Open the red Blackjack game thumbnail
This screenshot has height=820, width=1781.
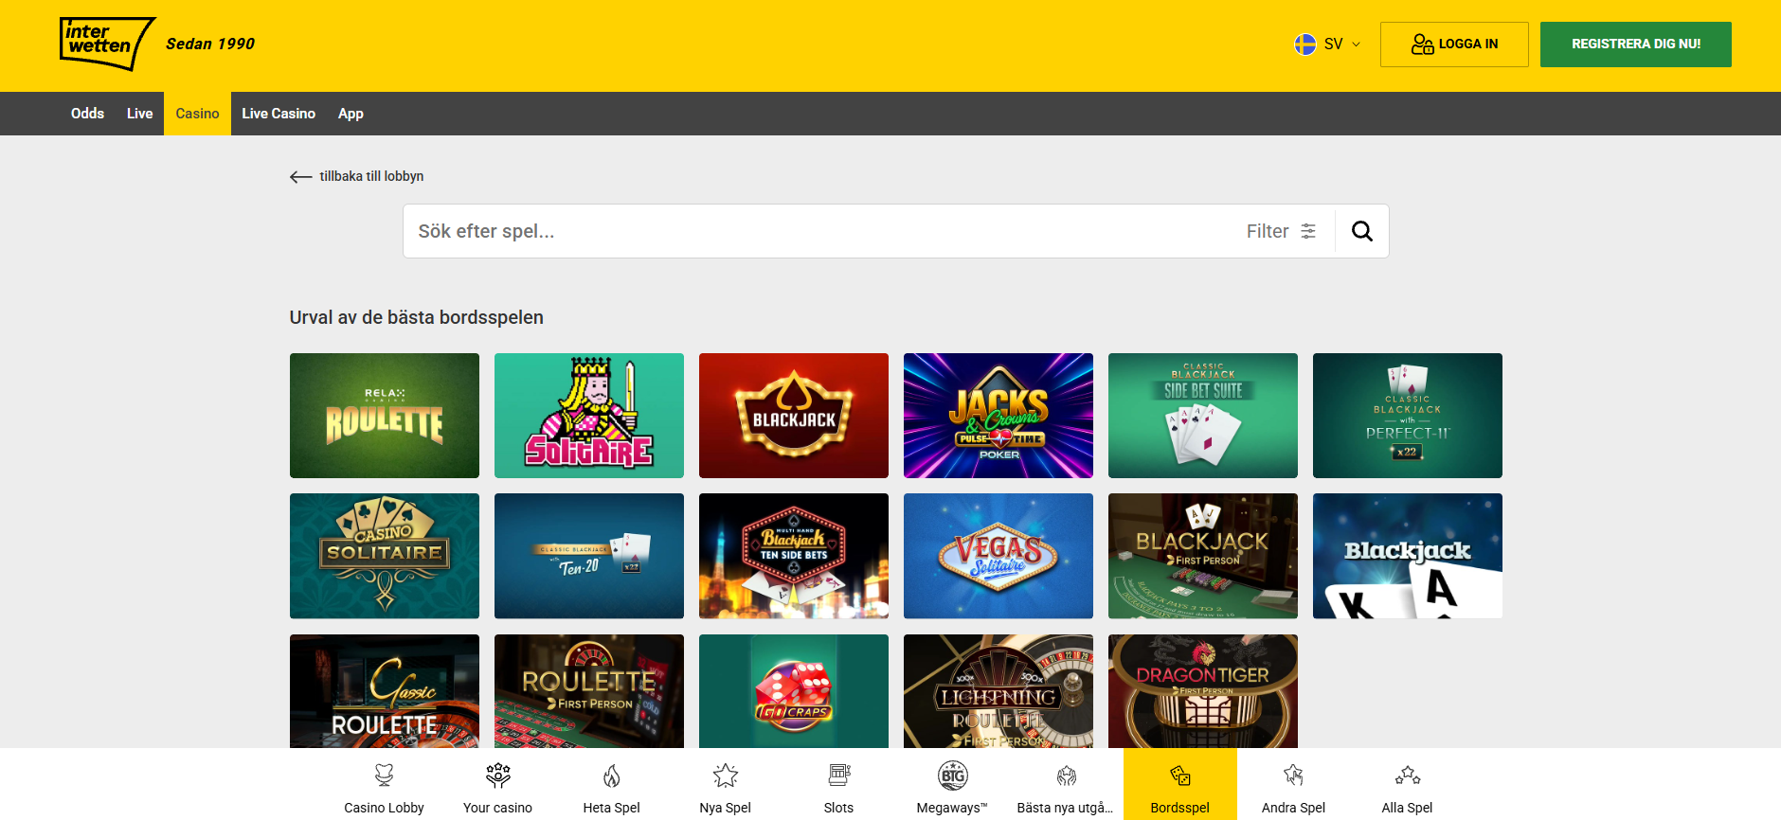pos(794,416)
